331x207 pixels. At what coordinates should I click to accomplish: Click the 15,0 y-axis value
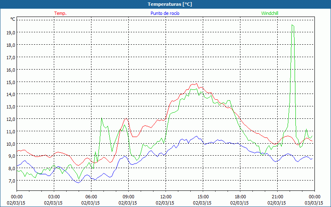(x=10, y=82)
